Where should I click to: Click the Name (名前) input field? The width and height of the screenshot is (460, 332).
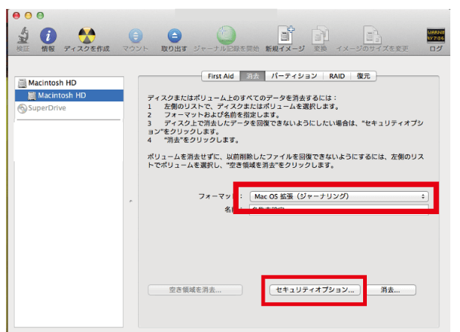click(x=338, y=210)
